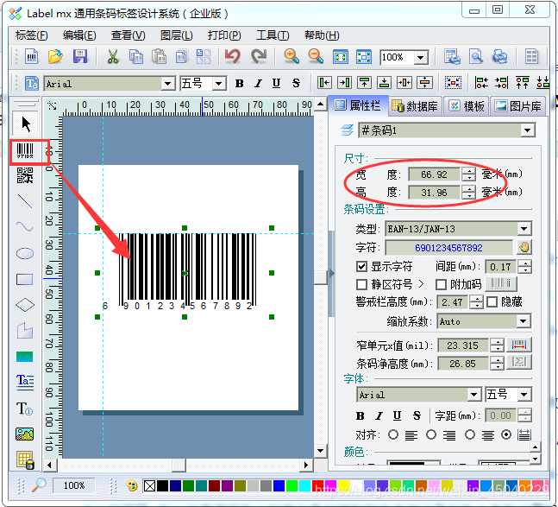Open the 编辑(E) menu

pos(79,35)
